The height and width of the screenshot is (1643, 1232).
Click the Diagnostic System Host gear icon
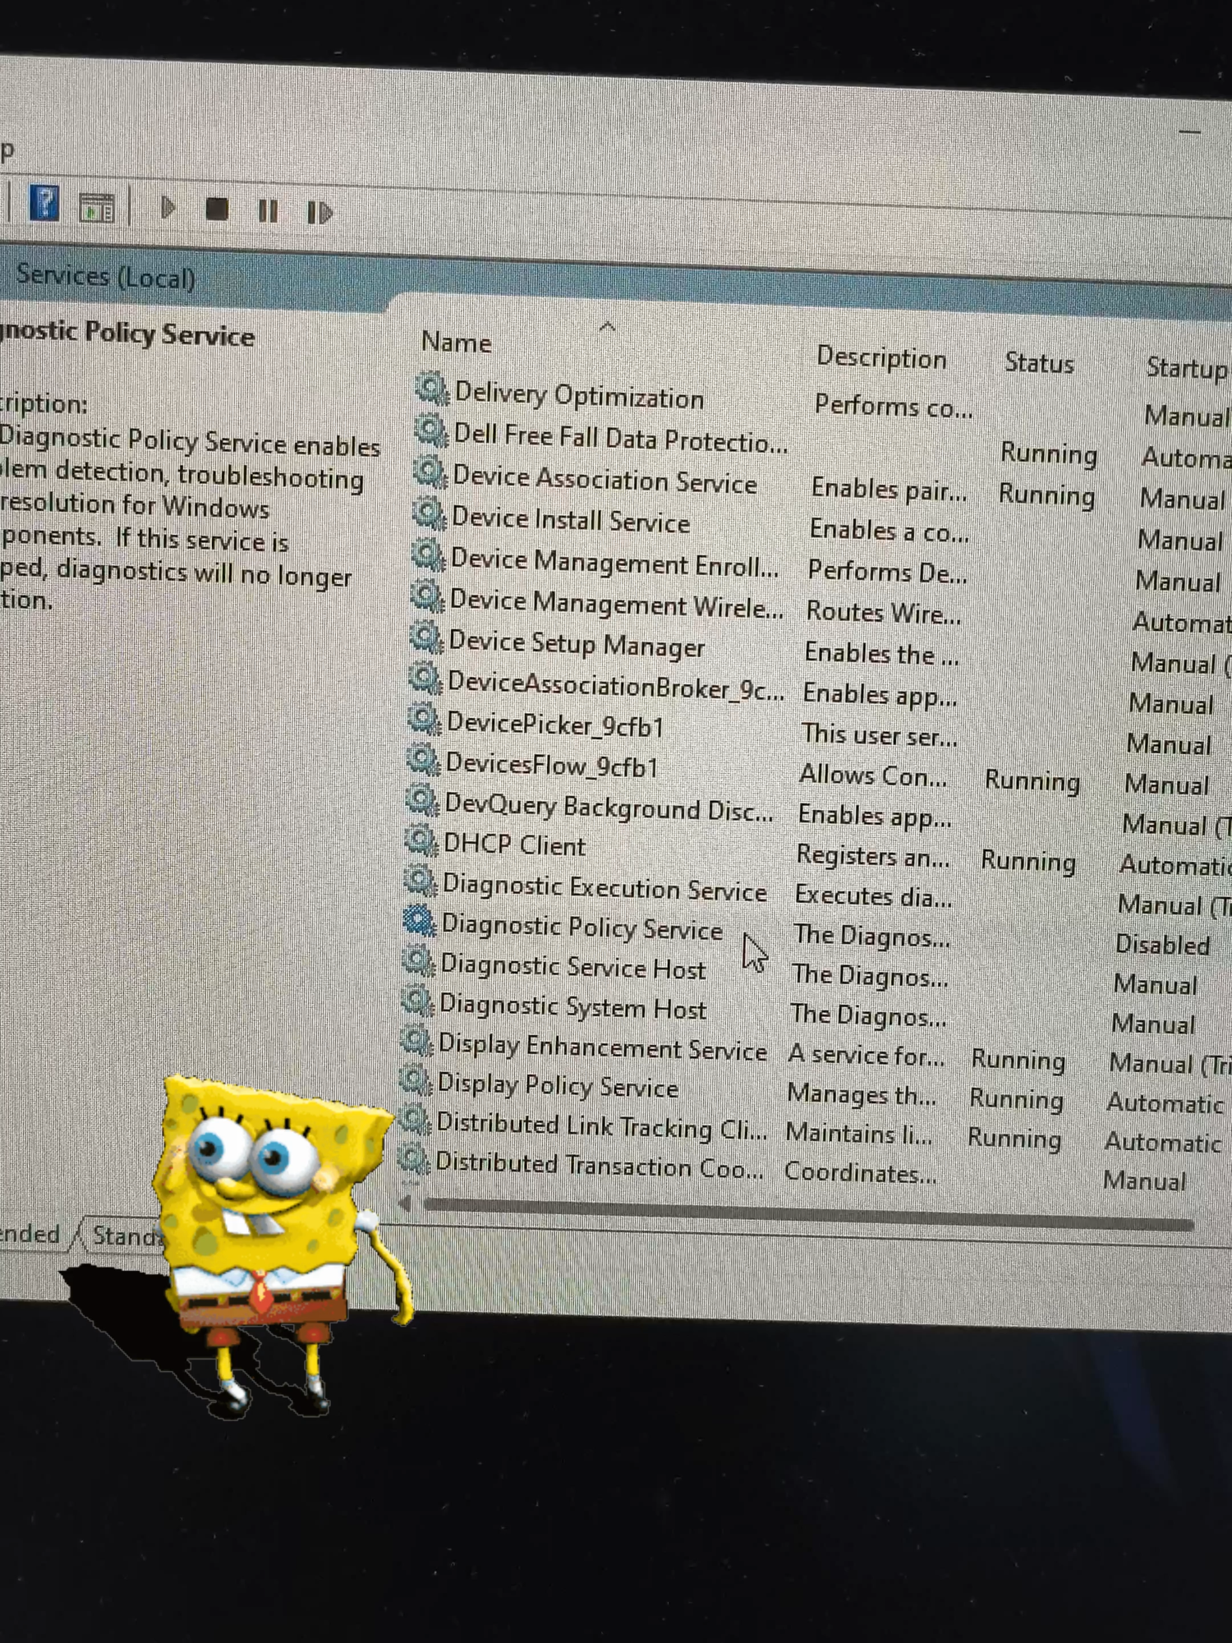pos(418,1000)
